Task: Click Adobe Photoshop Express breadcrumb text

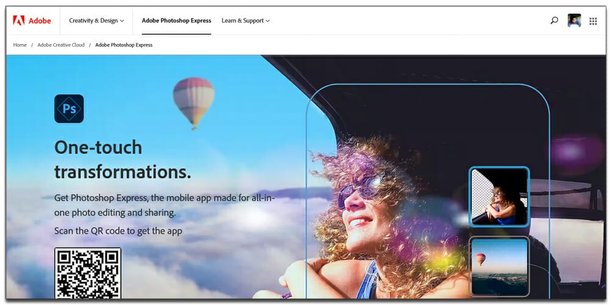Action: pyautogui.click(x=124, y=45)
